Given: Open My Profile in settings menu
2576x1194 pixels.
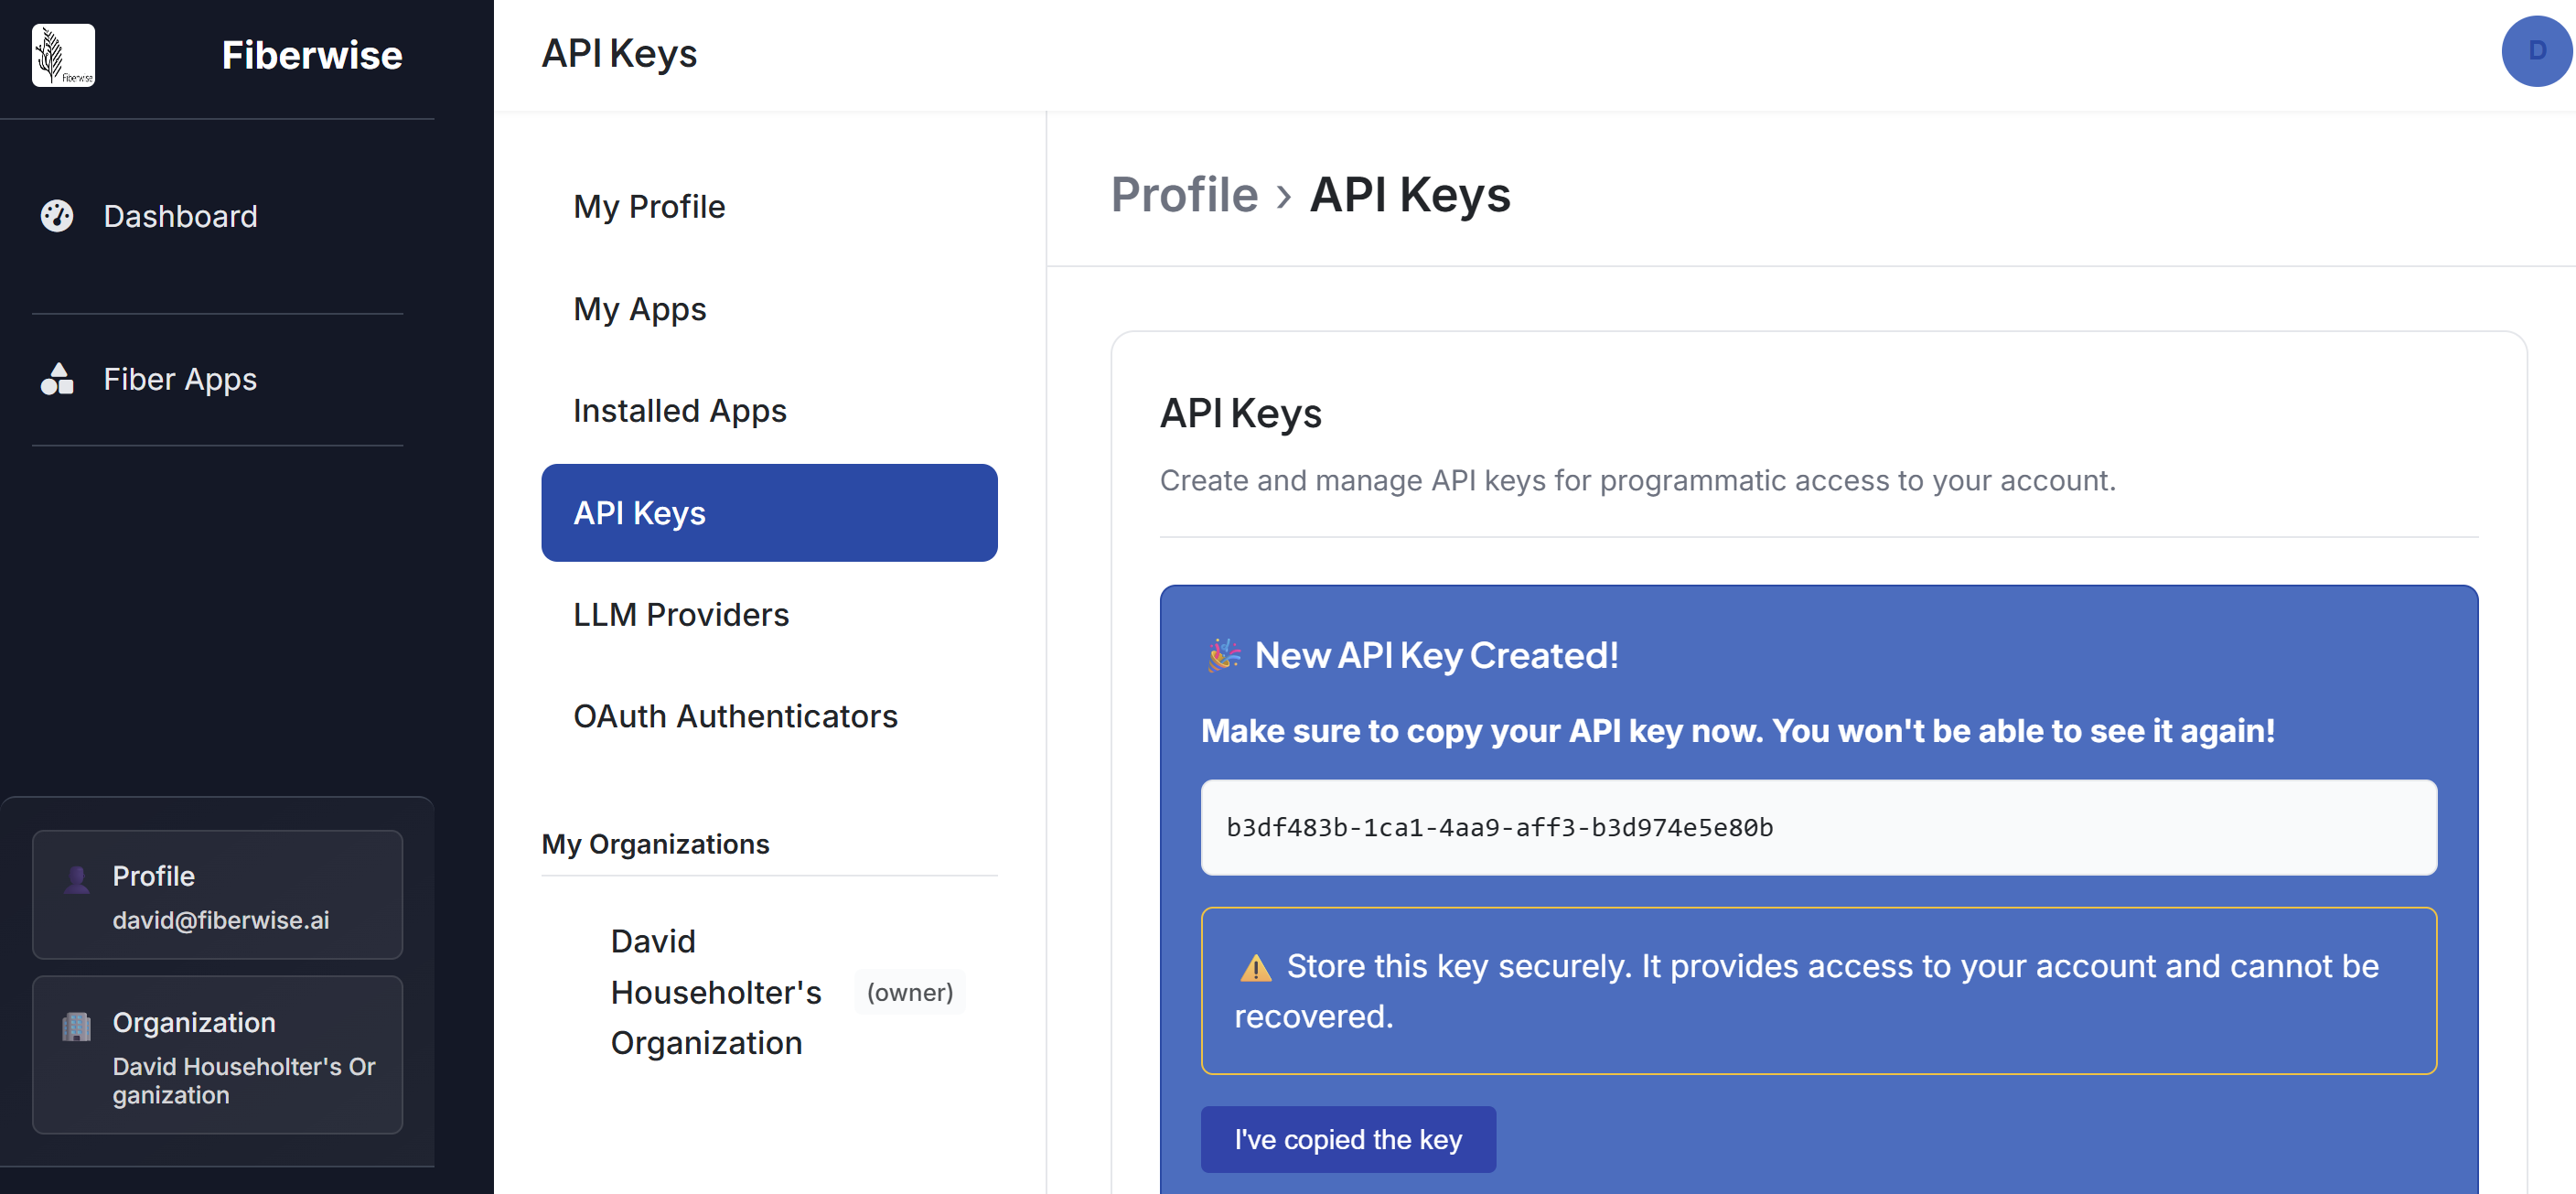Looking at the screenshot, I should pyautogui.click(x=649, y=207).
